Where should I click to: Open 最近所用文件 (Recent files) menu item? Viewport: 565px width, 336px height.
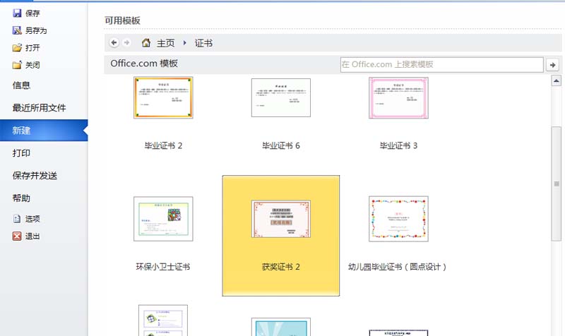click(44, 108)
